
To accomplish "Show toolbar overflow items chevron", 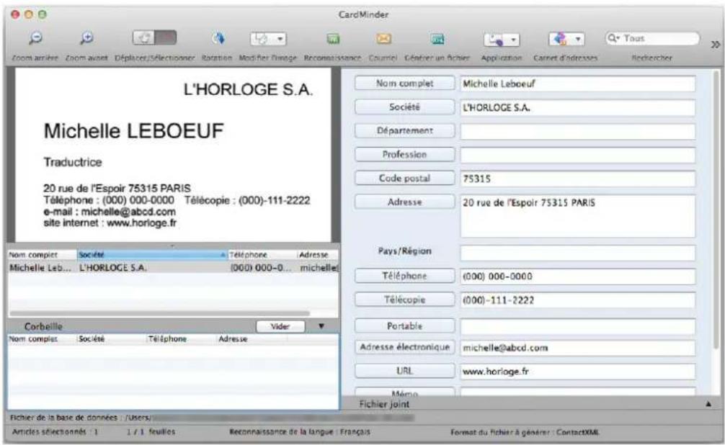I will point(716,45).
